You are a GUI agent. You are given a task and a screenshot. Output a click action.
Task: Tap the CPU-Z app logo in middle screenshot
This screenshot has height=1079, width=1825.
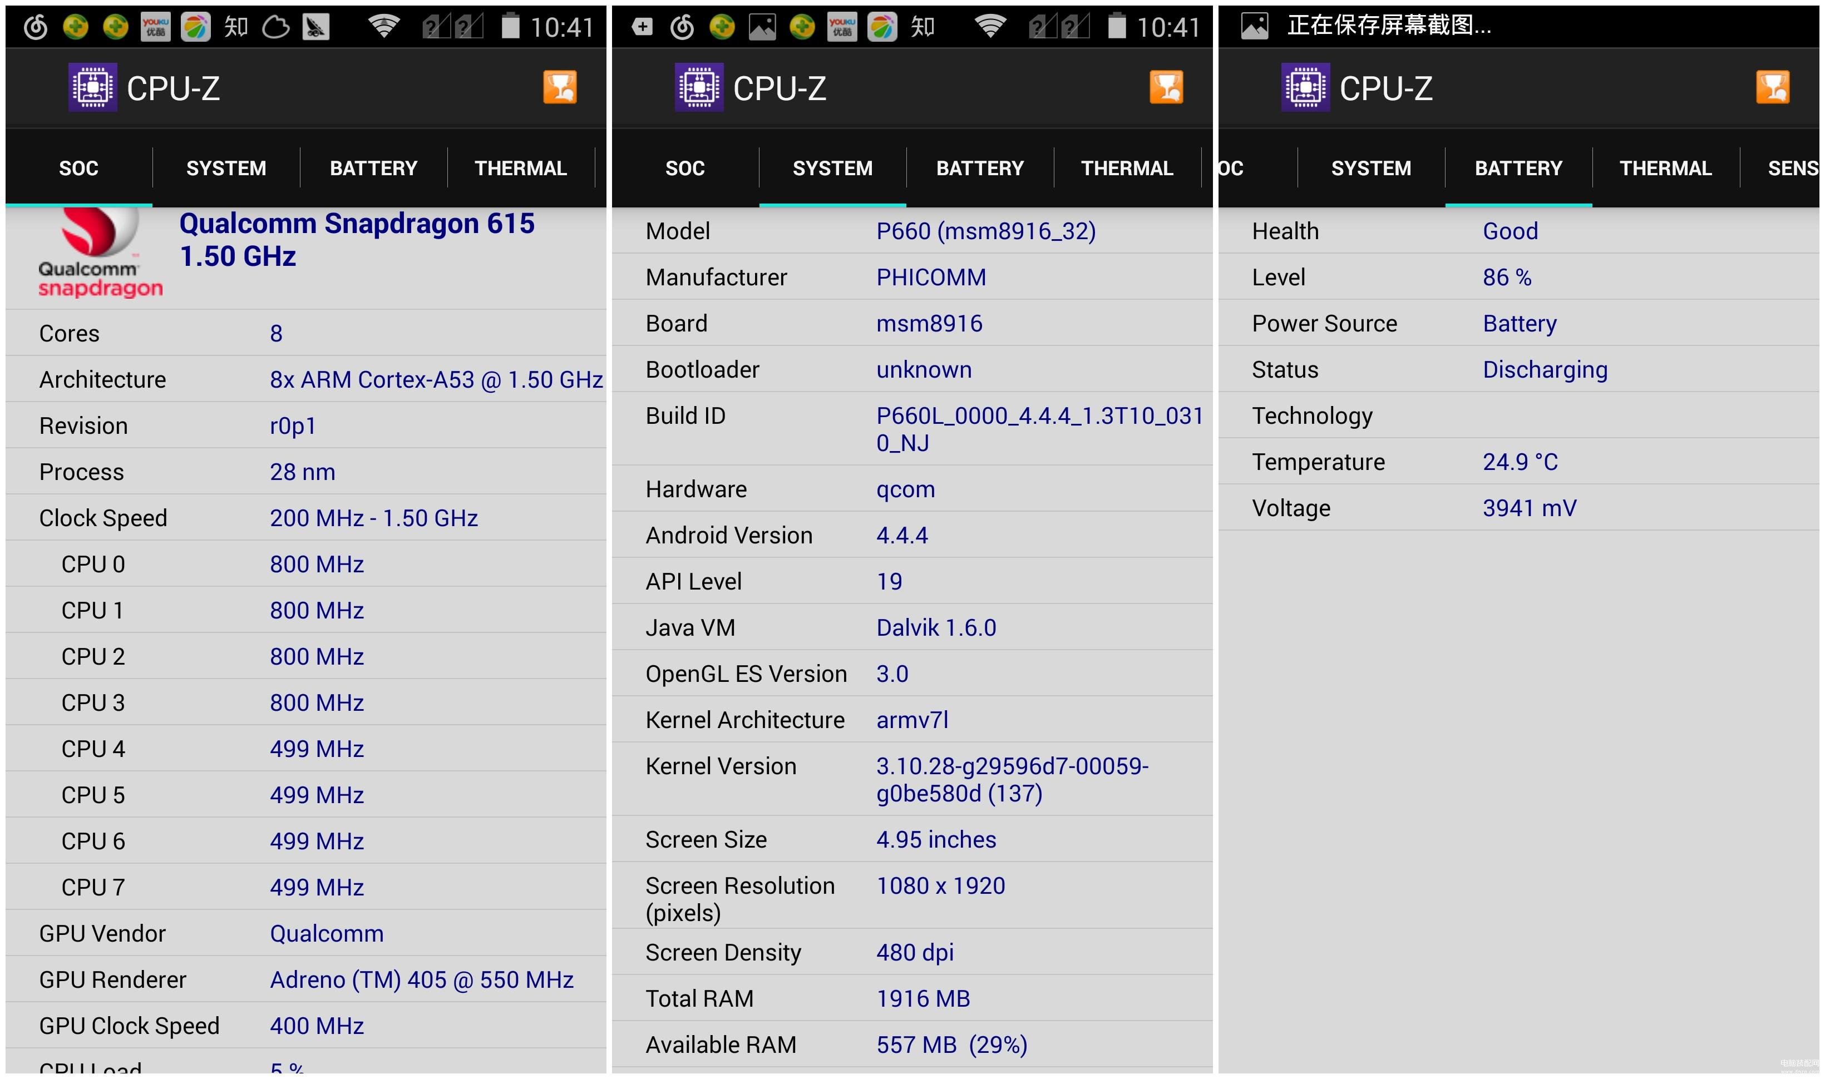699,87
